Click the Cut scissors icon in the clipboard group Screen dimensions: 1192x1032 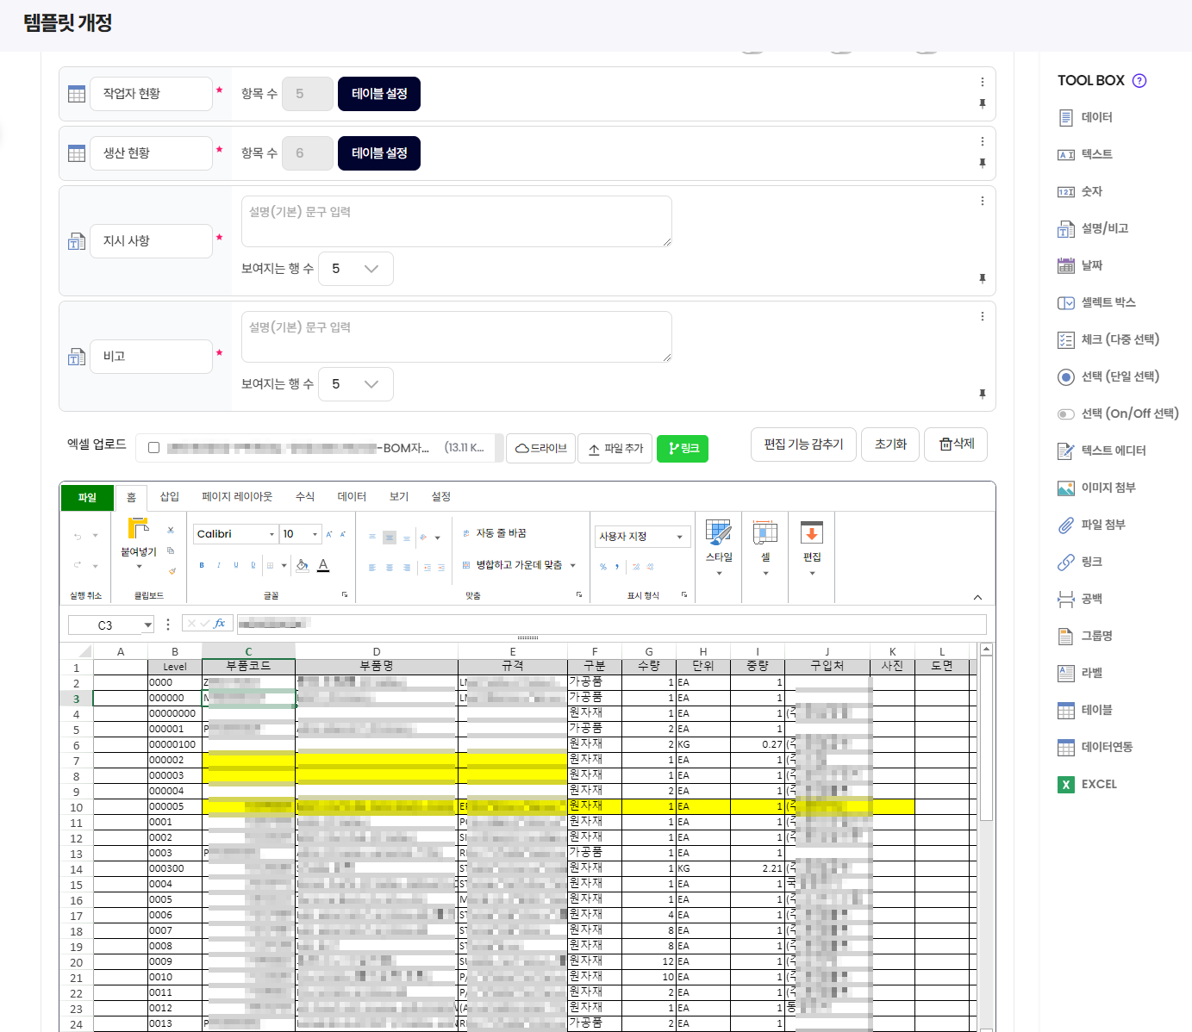pyautogui.click(x=171, y=530)
